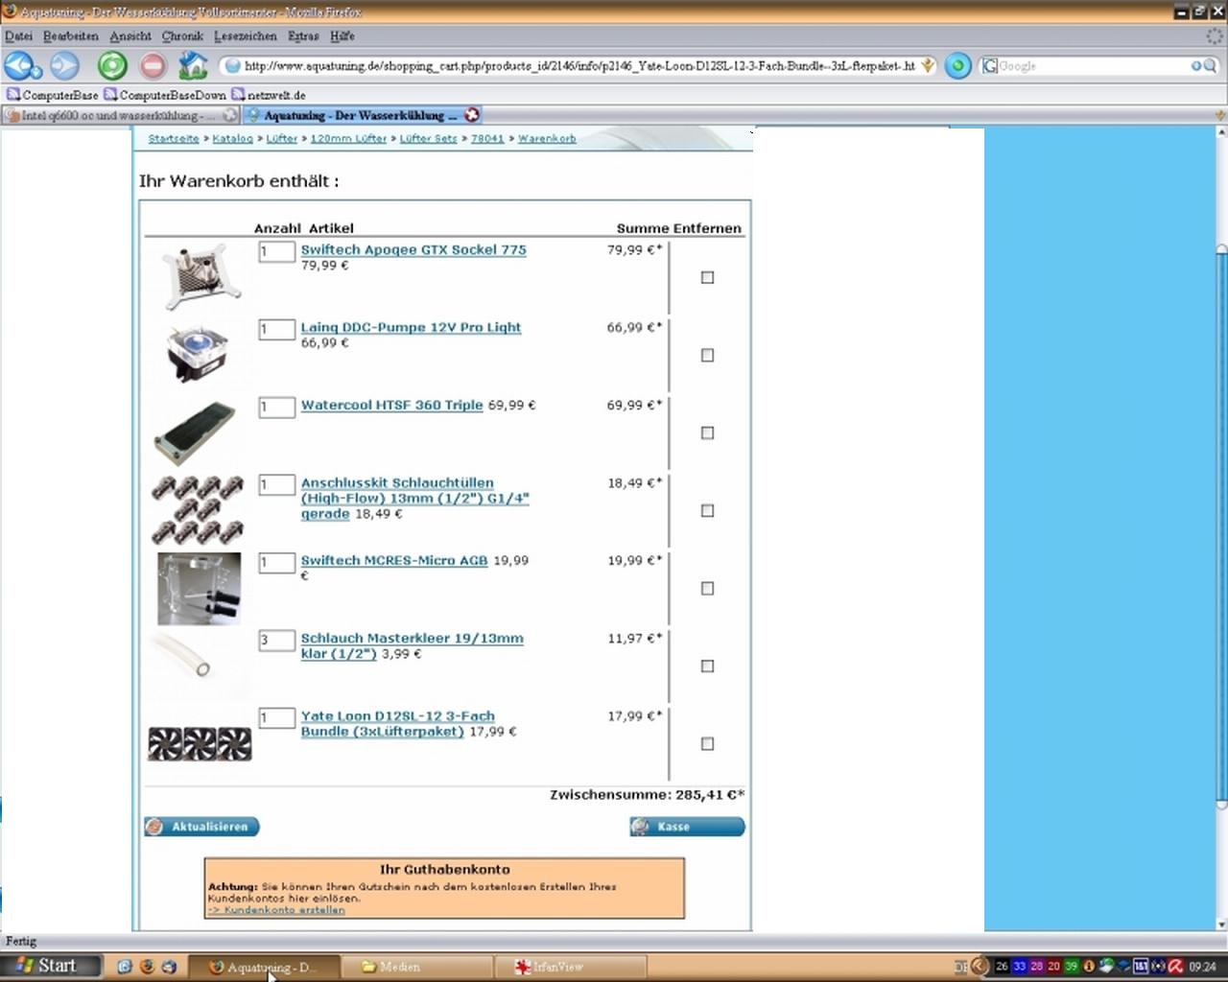Tick remove checkbox for Yate Loon bundle

707,743
